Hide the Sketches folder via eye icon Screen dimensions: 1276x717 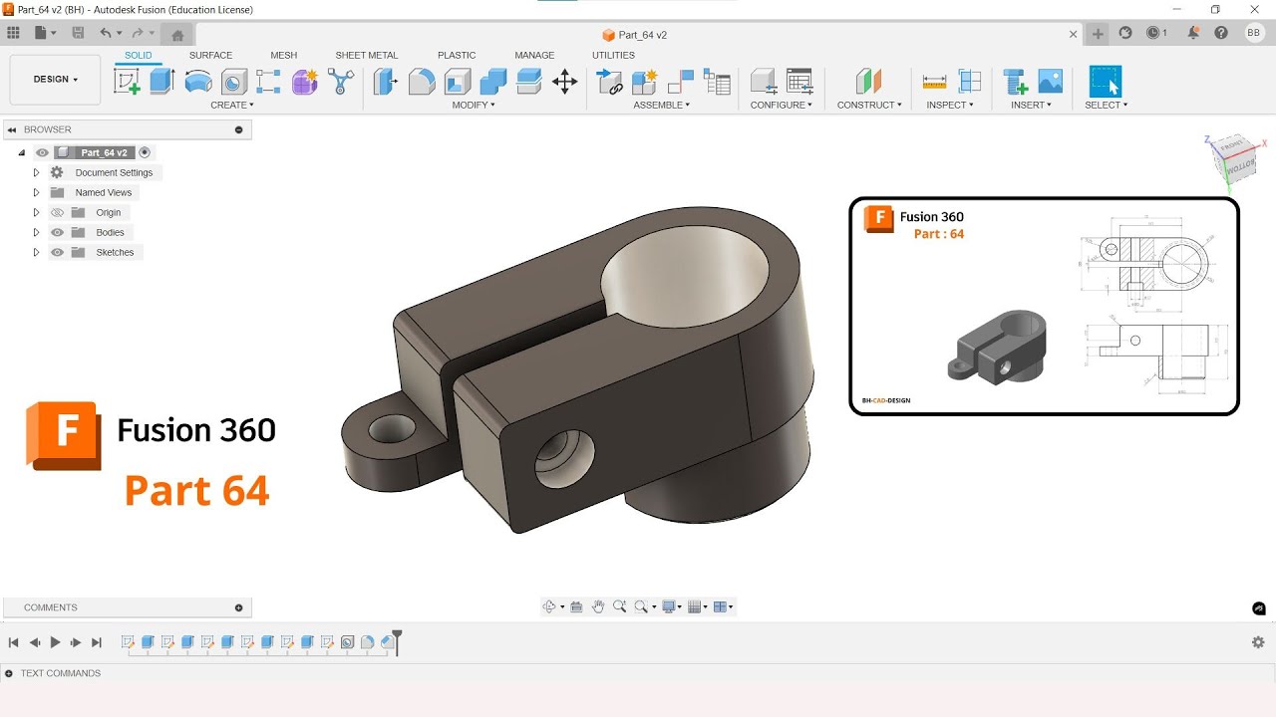point(57,252)
